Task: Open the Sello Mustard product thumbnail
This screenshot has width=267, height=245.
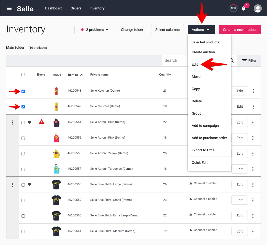Action: tap(56, 106)
